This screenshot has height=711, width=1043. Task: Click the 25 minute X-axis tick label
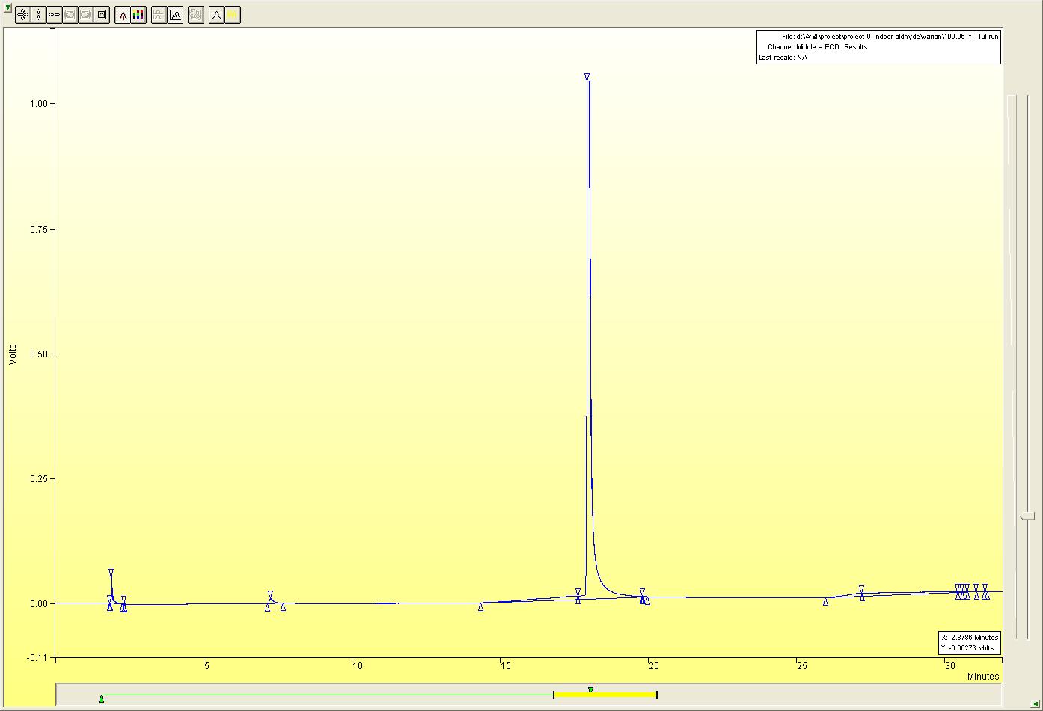tap(801, 666)
